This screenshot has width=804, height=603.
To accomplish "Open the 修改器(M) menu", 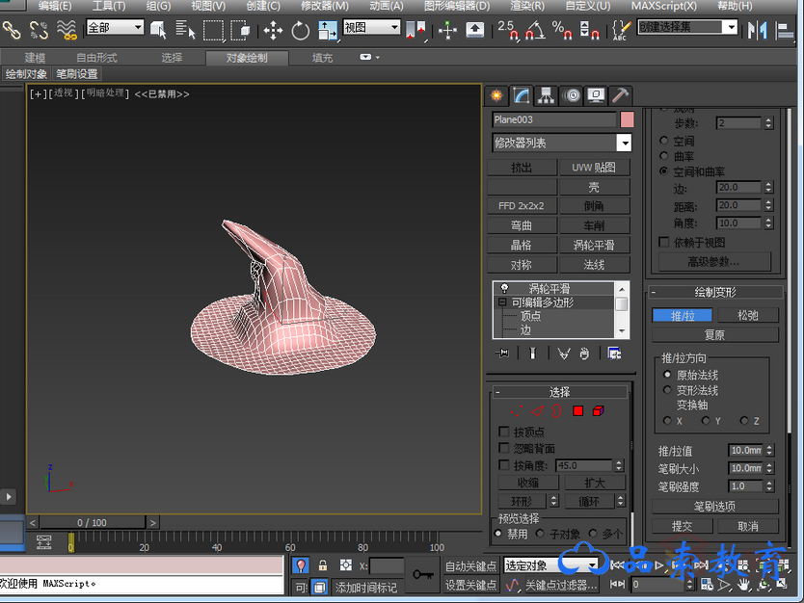I will pyautogui.click(x=324, y=6).
